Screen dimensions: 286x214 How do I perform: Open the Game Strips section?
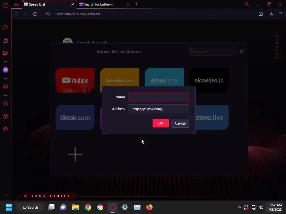[x=48, y=196]
